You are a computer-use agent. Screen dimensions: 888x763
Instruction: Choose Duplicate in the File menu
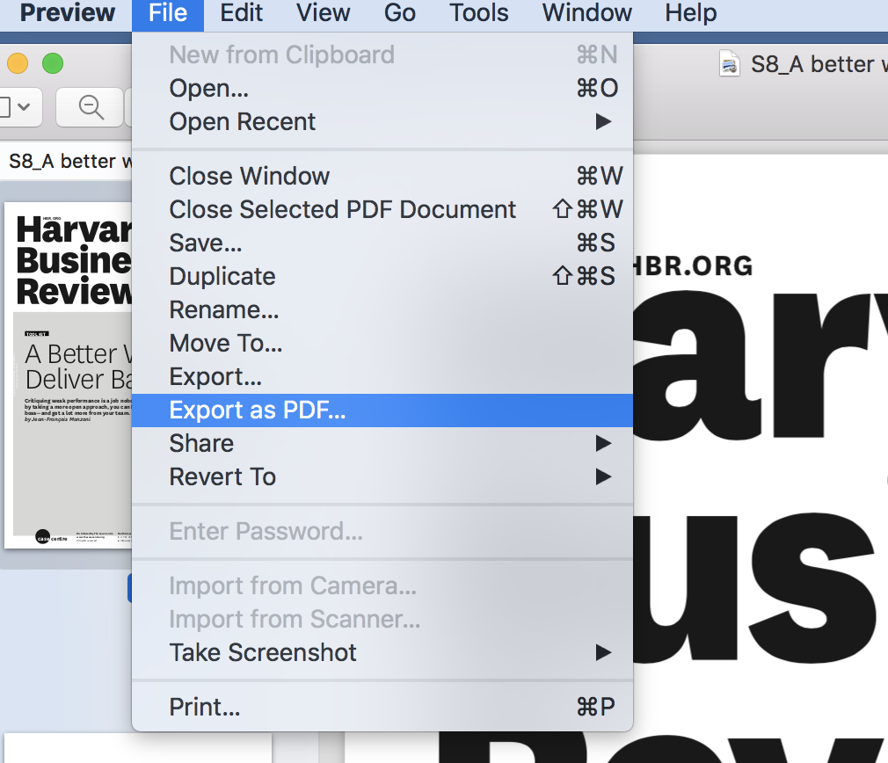[x=382, y=276]
